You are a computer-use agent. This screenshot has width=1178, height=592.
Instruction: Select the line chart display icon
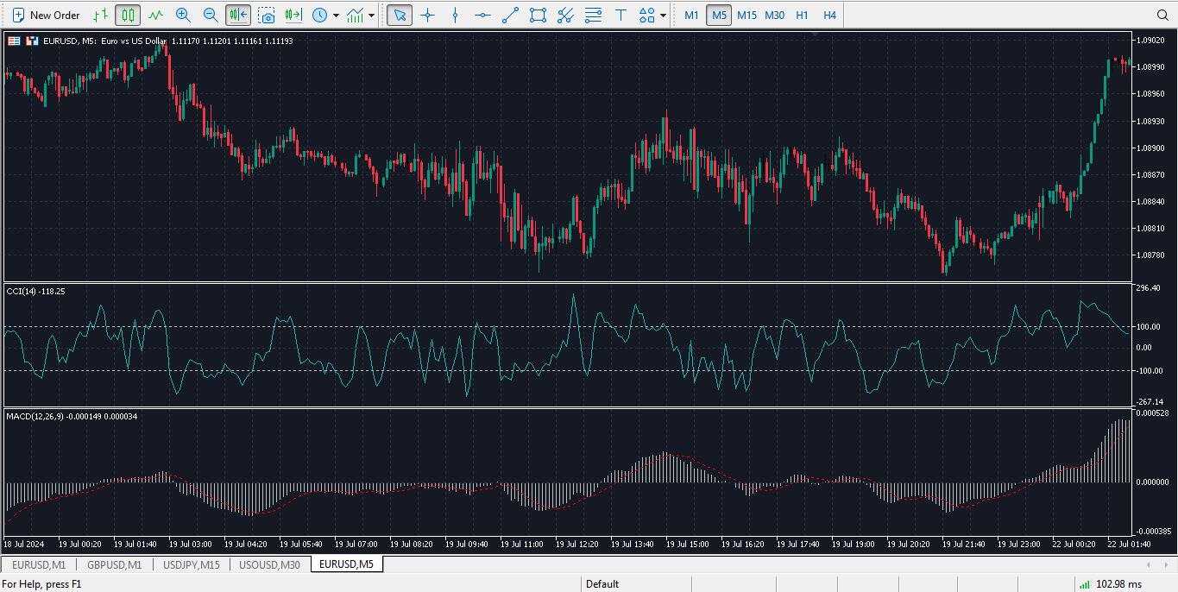[x=155, y=15]
